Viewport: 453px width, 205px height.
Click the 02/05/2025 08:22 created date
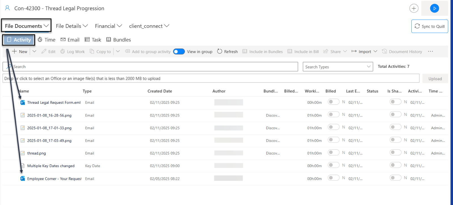tap(165, 179)
